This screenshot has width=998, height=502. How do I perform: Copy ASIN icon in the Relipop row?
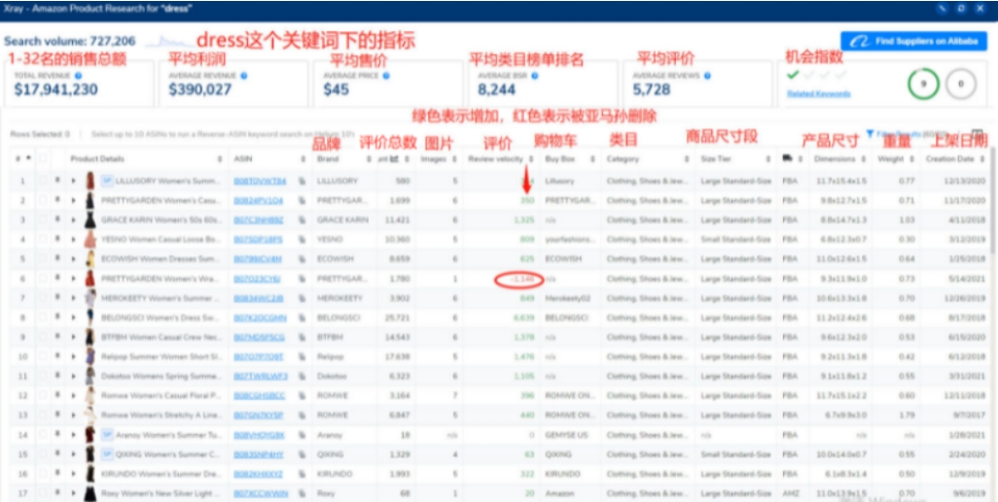[303, 356]
